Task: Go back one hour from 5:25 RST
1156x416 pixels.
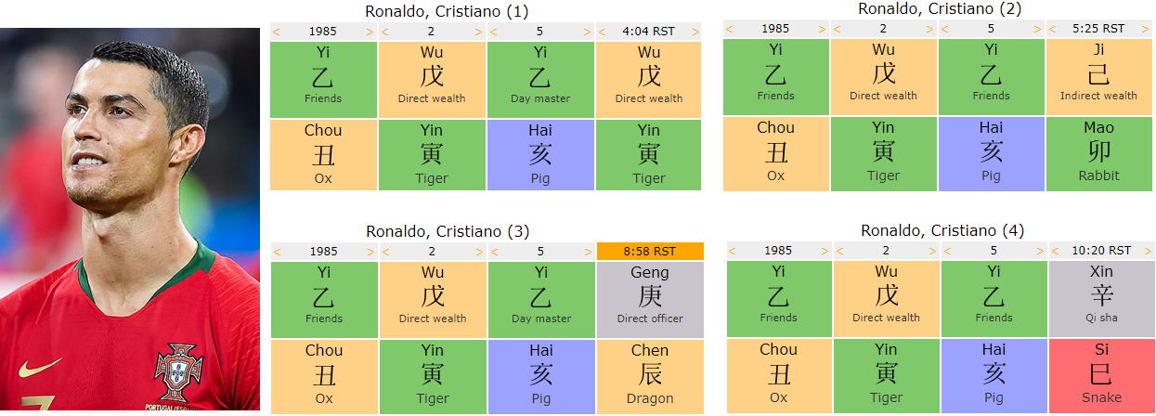Action: click(x=1053, y=29)
